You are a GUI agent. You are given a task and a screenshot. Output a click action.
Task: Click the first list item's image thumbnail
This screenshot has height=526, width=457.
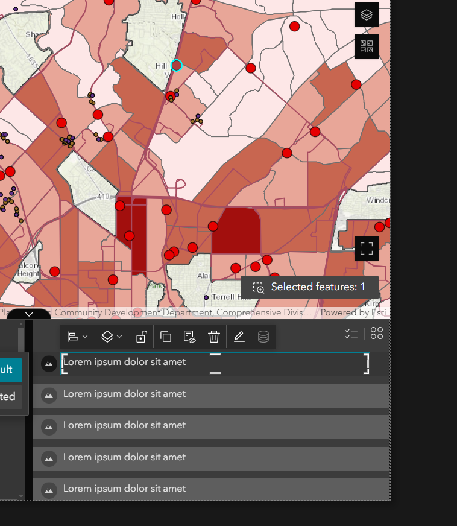[49, 363]
